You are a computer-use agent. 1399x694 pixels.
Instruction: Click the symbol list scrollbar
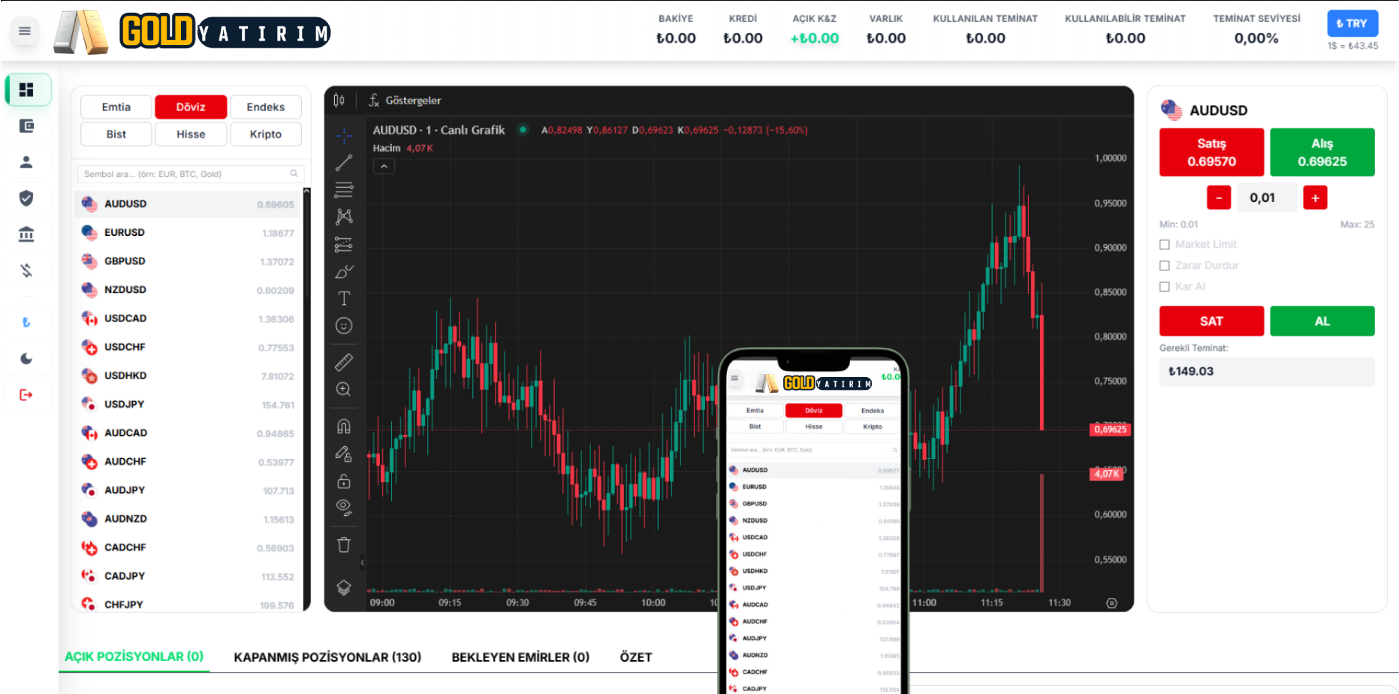coord(306,398)
